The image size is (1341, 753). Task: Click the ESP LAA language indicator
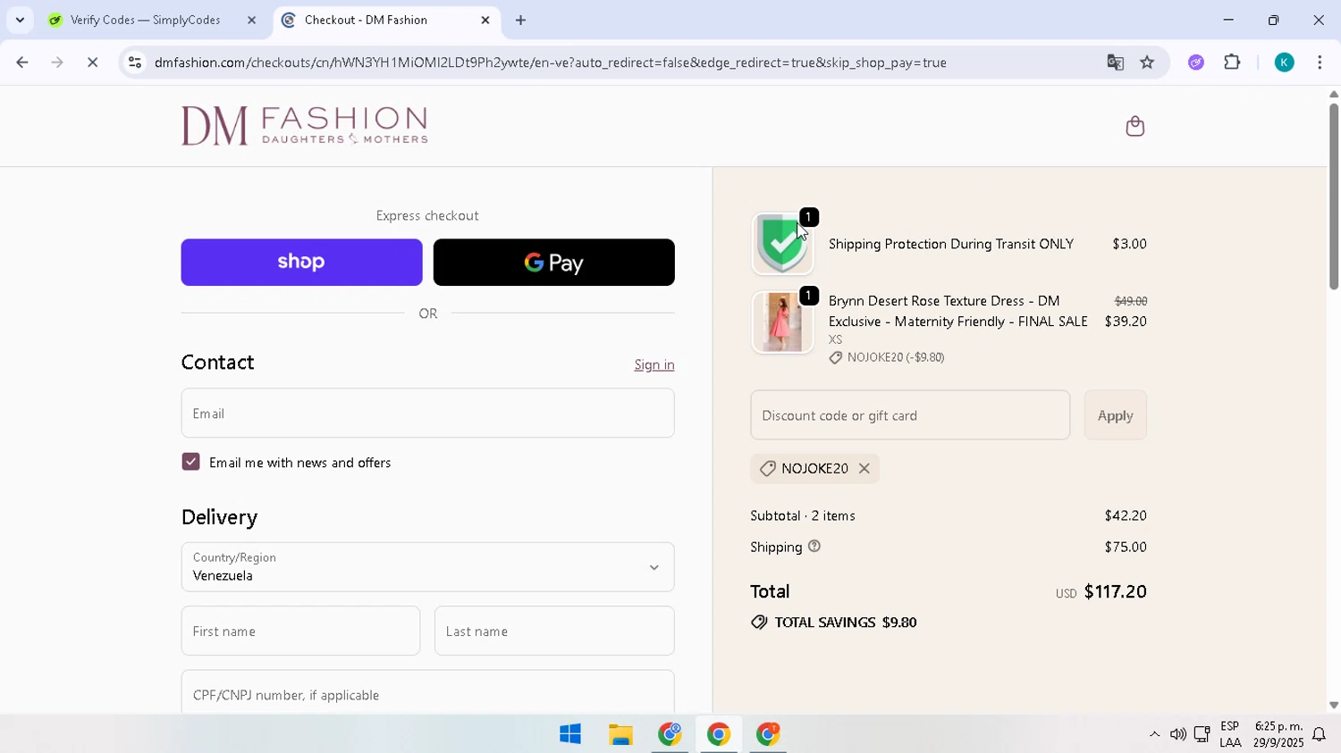tap(1230, 734)
